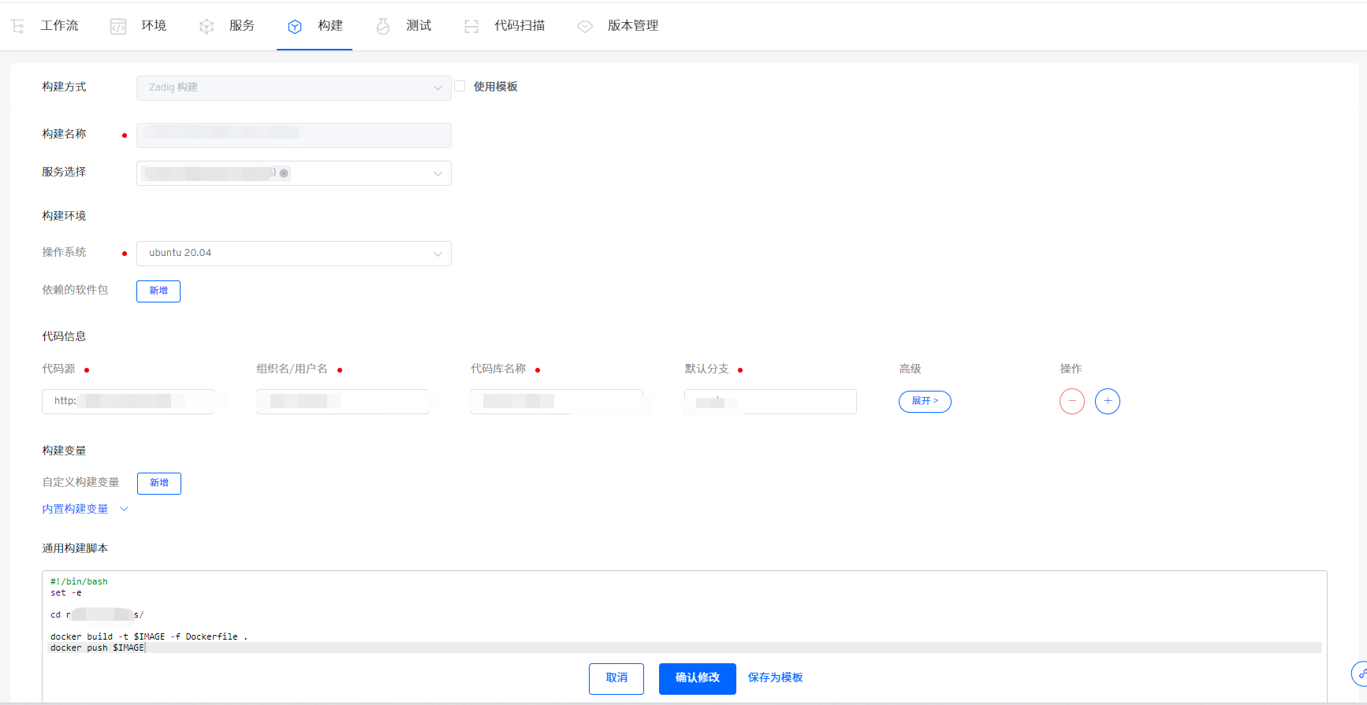Go to the 服务 tab
1367x705 pixels.
[242, 26]
